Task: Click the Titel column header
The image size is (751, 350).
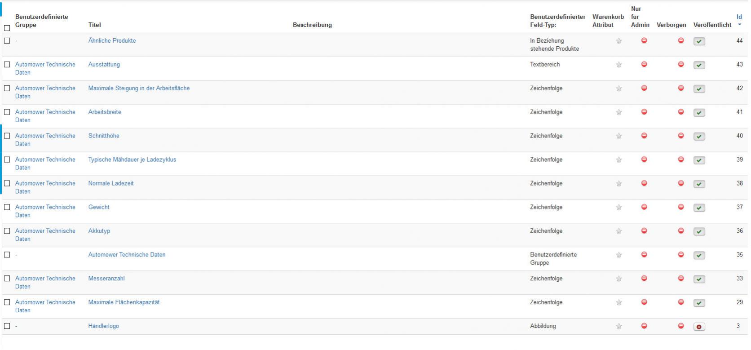Action: point(94,25)
